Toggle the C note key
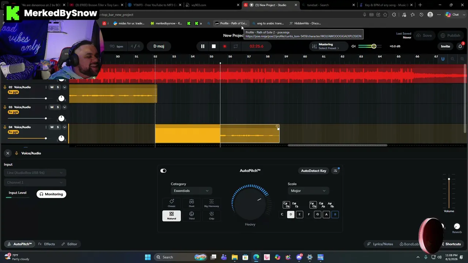 click(x=282, y=215)
